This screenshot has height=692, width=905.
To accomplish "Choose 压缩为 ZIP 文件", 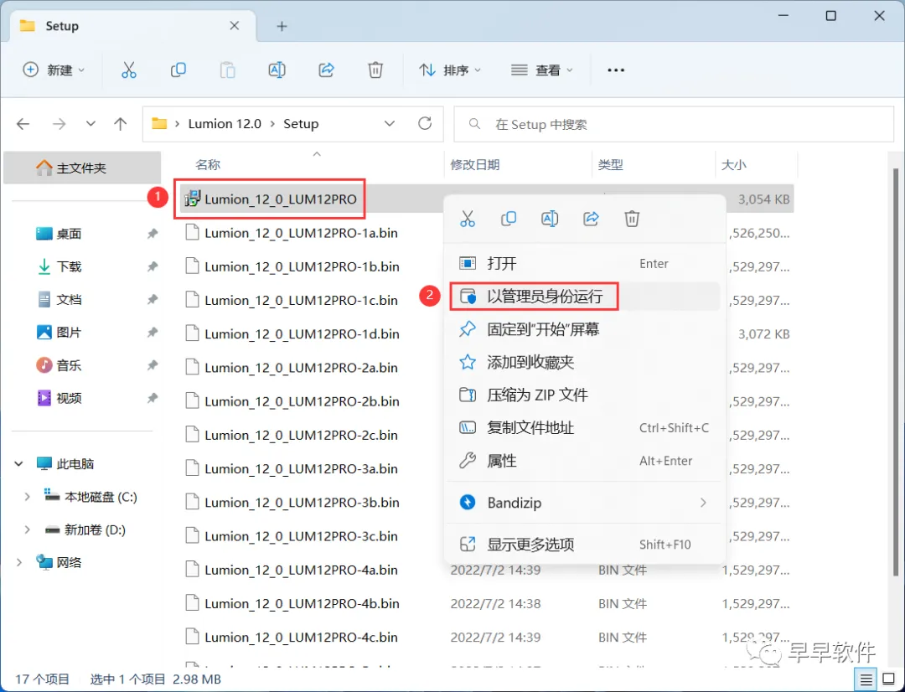I will coord(584,395).
